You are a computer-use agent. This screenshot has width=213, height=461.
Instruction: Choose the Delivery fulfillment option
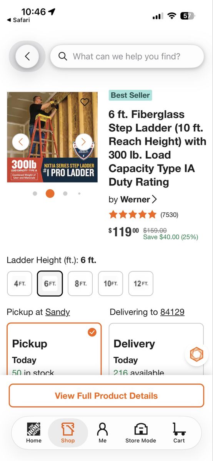click(x=156, y=349)
